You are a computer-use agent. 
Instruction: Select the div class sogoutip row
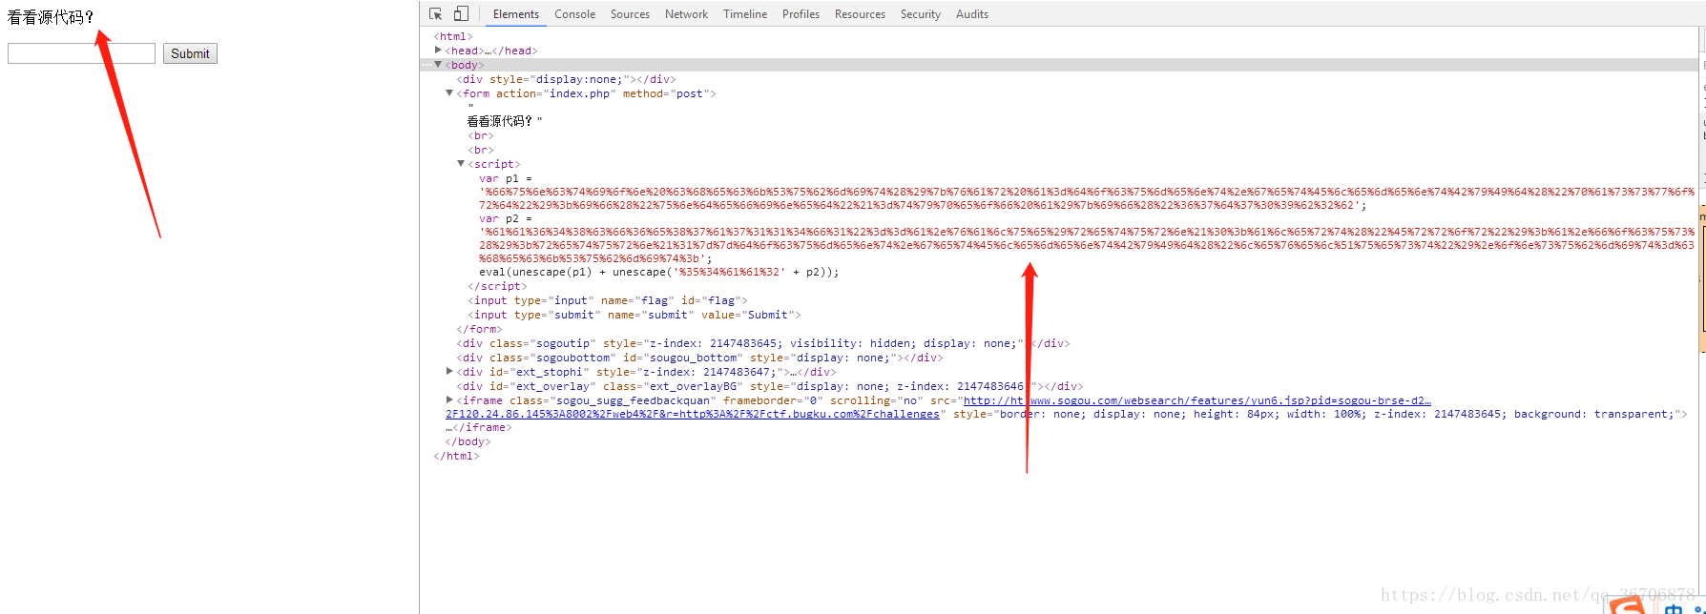pyautogui.click(x=763, y=343)
